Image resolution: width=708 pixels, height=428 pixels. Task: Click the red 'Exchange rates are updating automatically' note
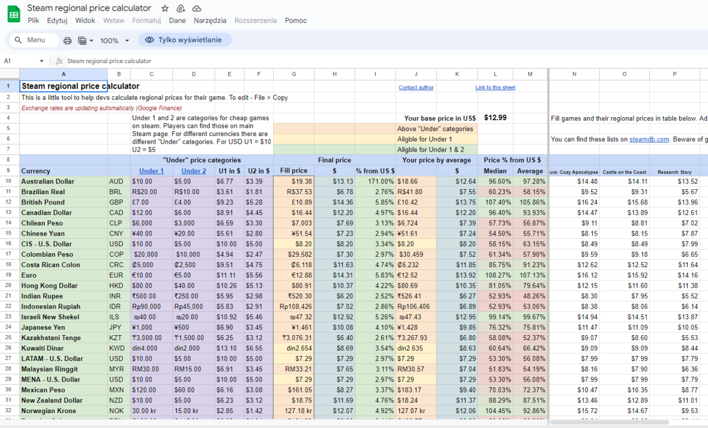click(x=101, y=108)
